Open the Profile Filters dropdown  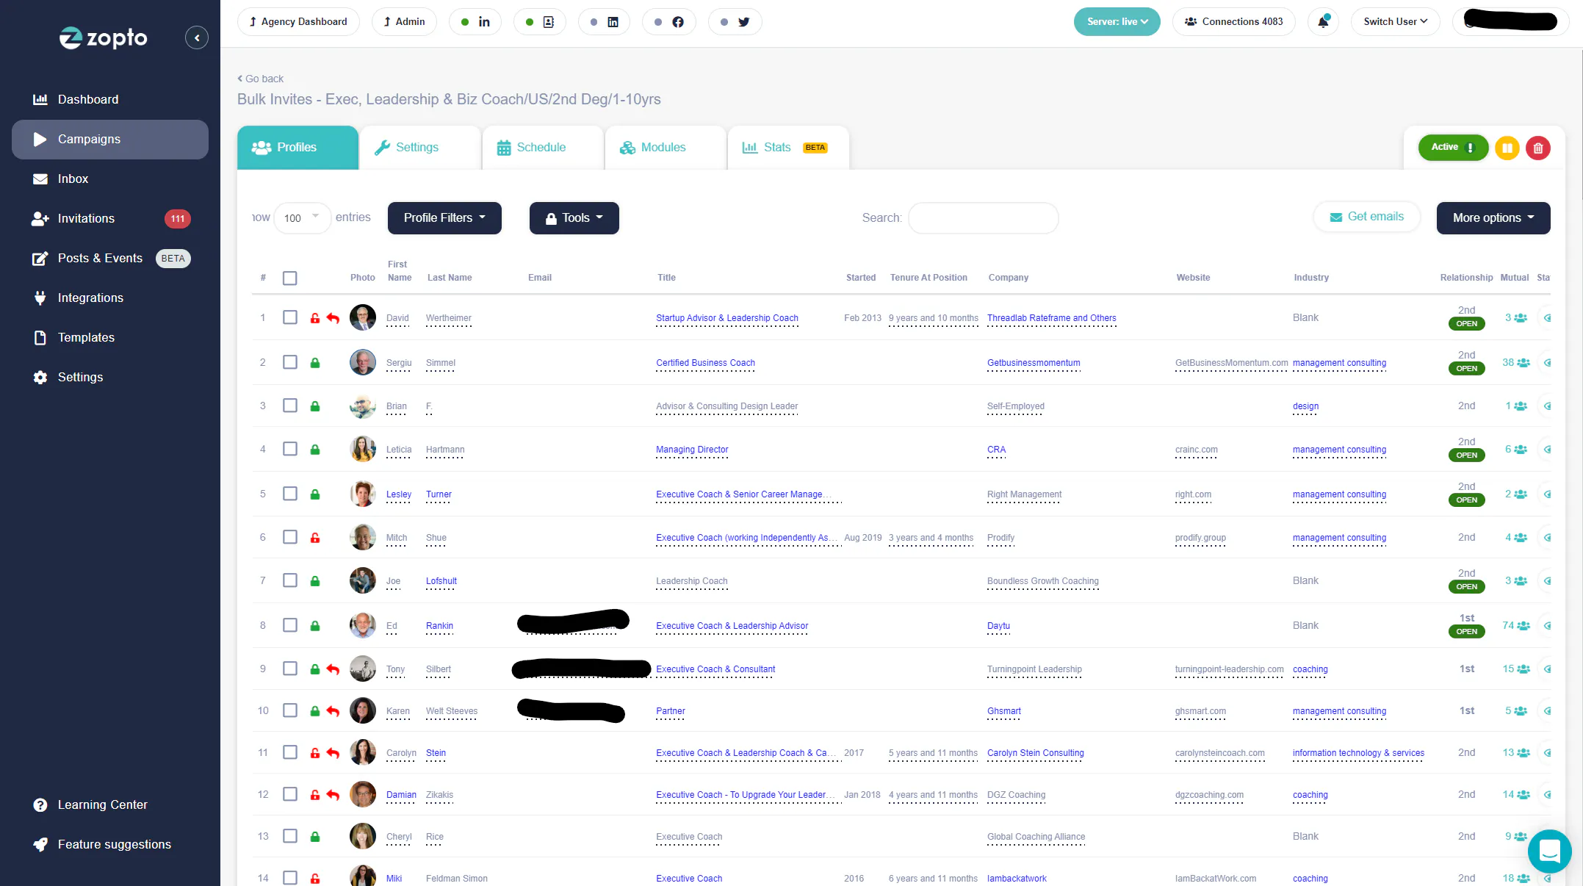444,218
